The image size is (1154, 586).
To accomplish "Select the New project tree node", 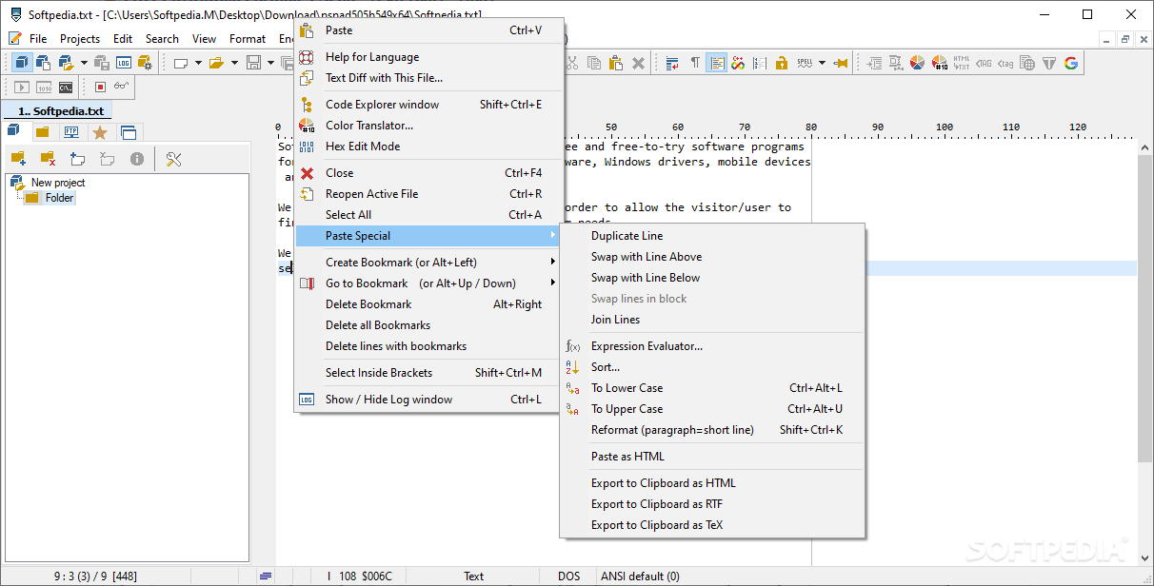I will coord(58,183).
